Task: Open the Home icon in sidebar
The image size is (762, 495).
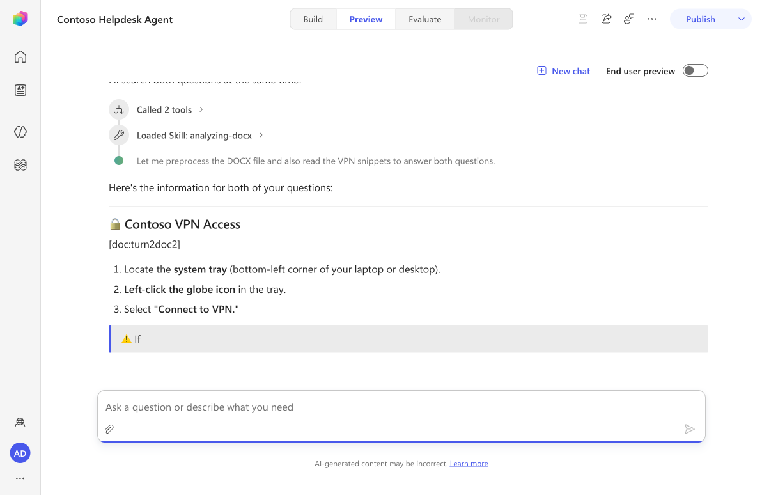Action: pyautogui.click(x=20, y=57)
